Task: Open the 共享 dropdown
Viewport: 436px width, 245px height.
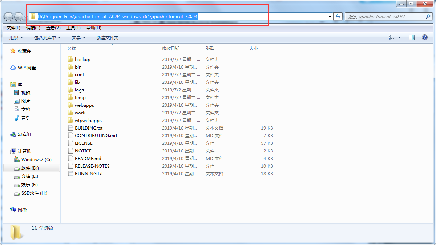Action: pyautogui.click(x=78, y=37)
